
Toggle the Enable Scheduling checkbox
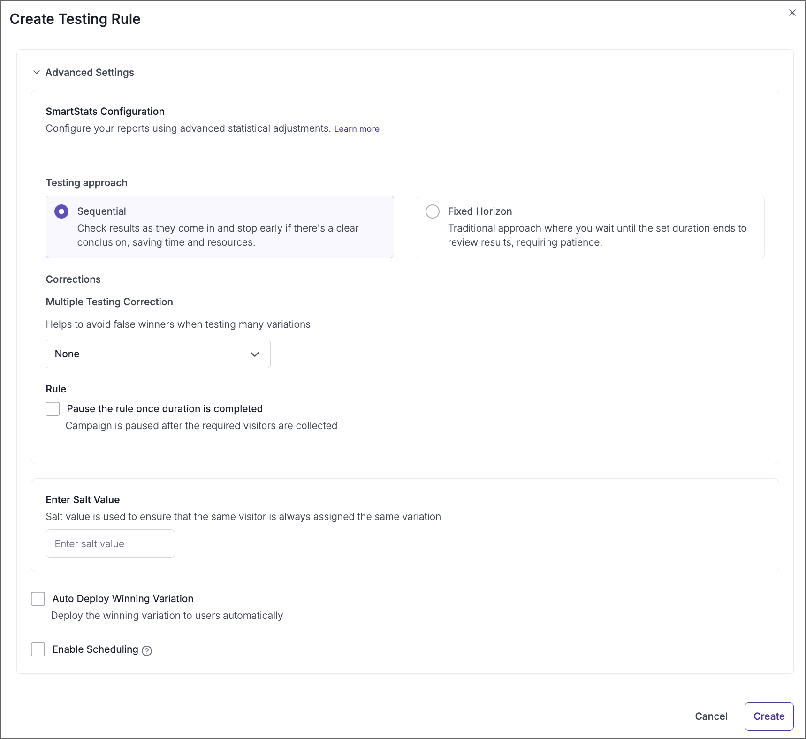38,649
